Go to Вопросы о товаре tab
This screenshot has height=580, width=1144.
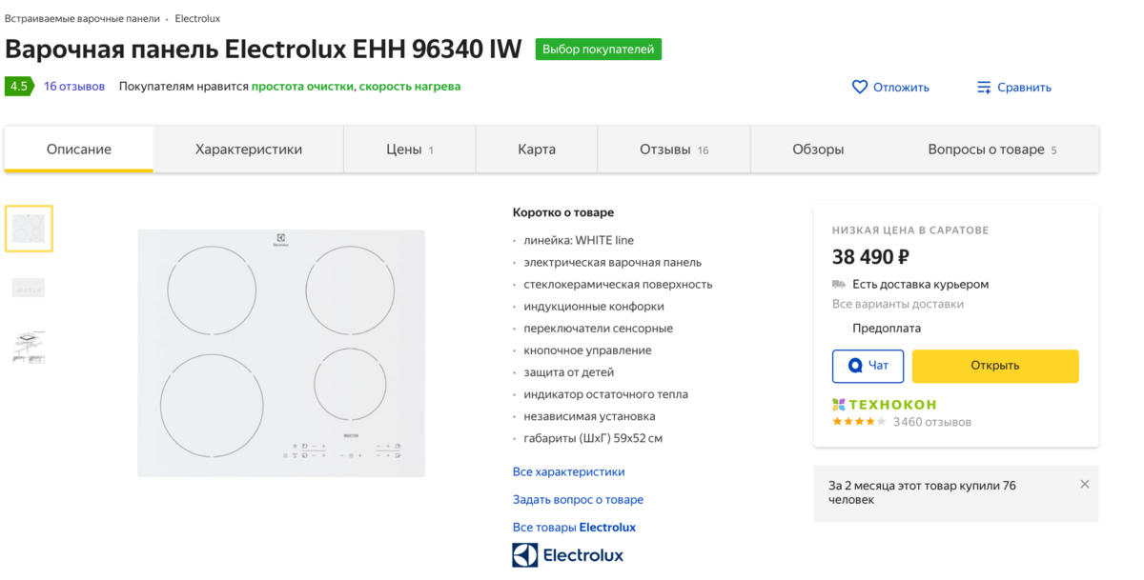point(991,150)
